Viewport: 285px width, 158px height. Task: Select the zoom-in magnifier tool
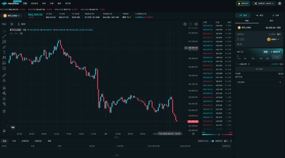[x=4, y=81]
